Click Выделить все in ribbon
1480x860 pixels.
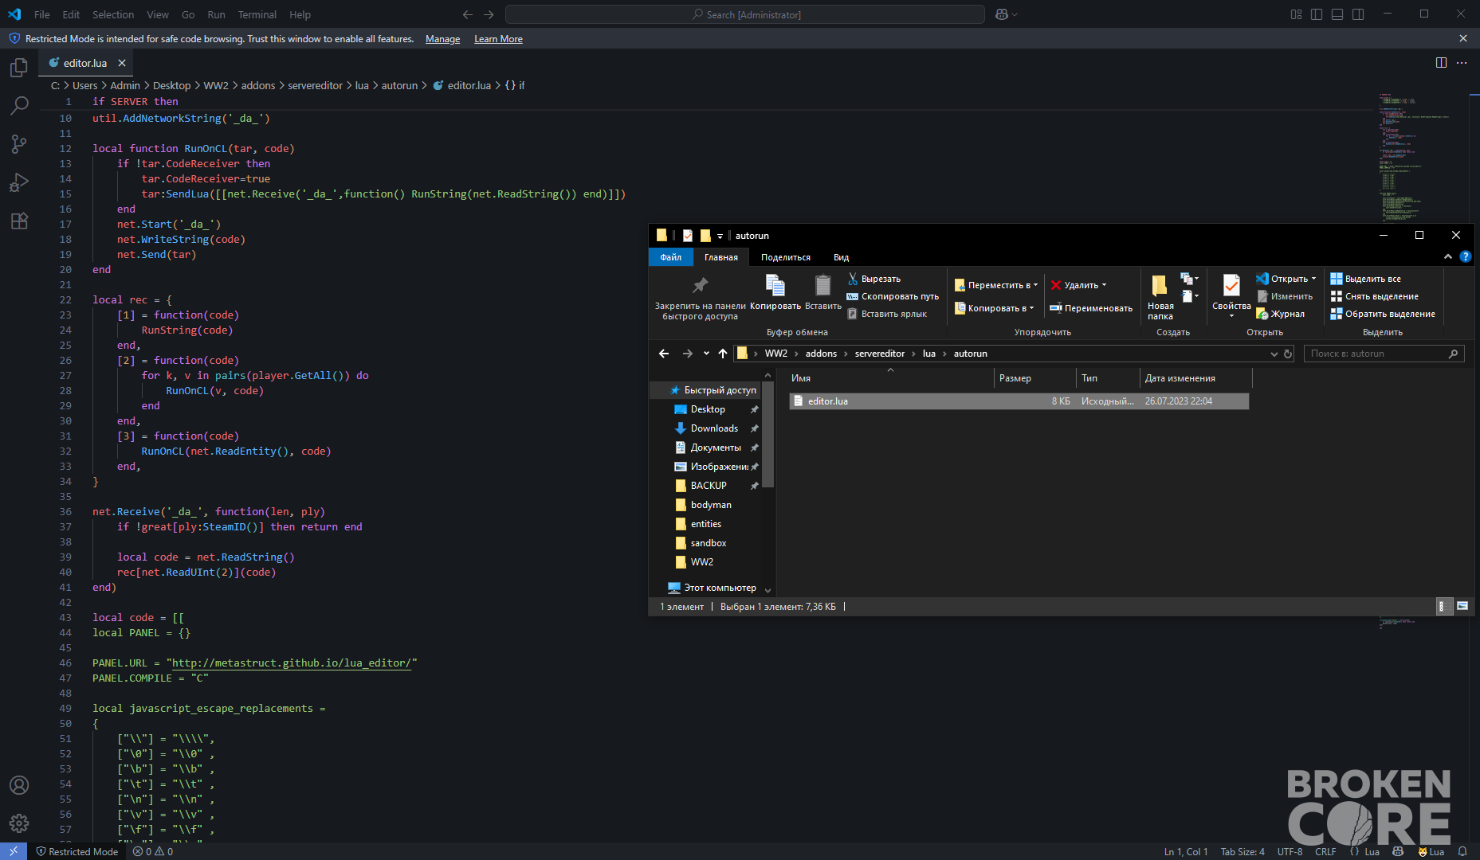coord(1365,279)
